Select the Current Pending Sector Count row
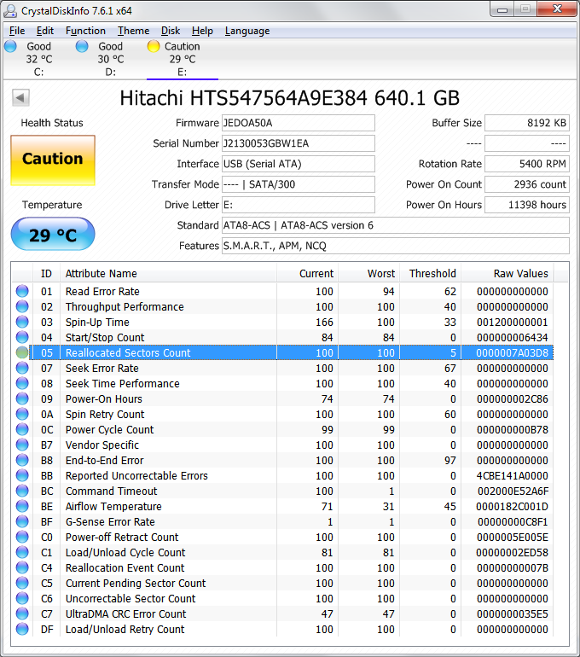The image size is (580, 657). click(x=136, y=584)
